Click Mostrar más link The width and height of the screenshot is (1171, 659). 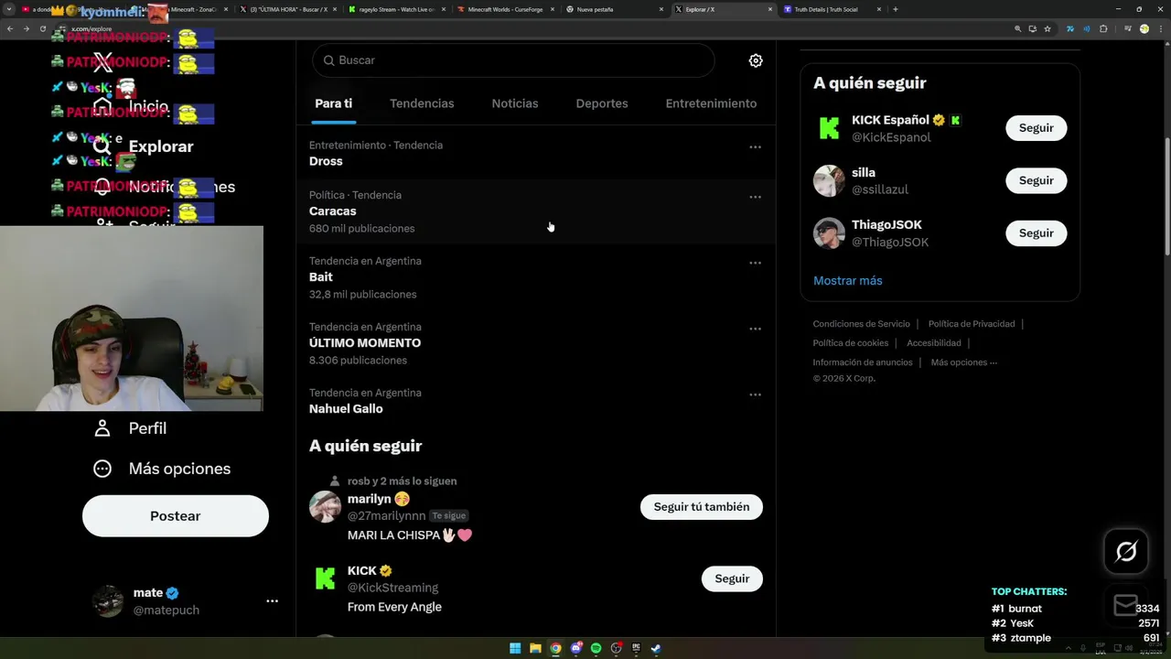848,281
